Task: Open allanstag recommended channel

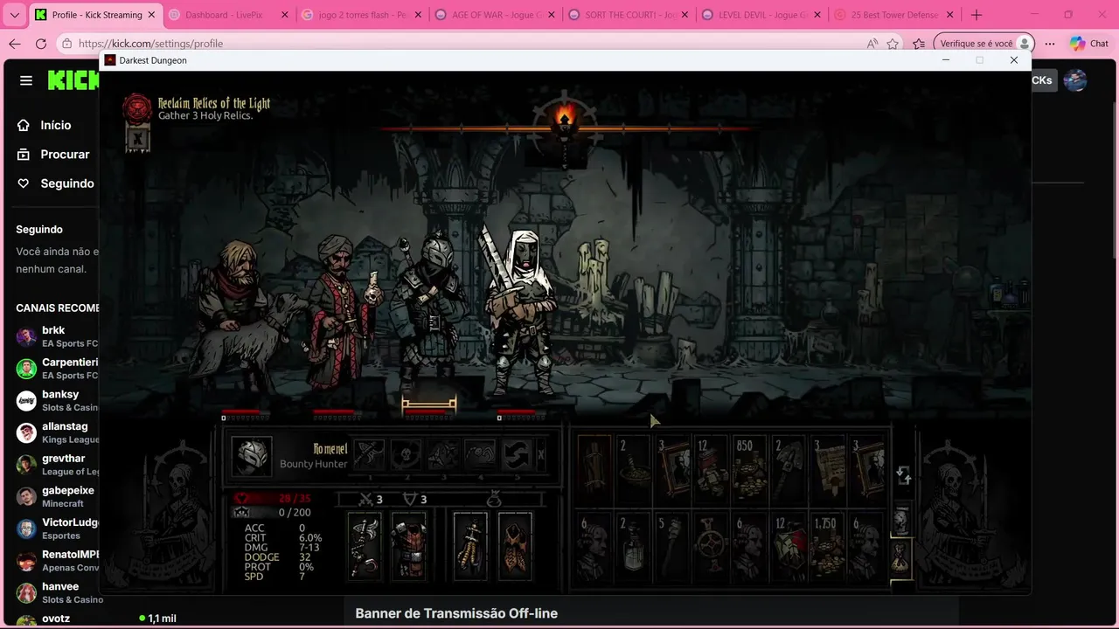Action: (56, 432)
